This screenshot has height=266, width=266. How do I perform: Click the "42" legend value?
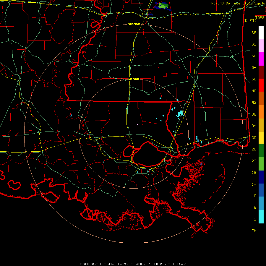click(x=254, y=102)
